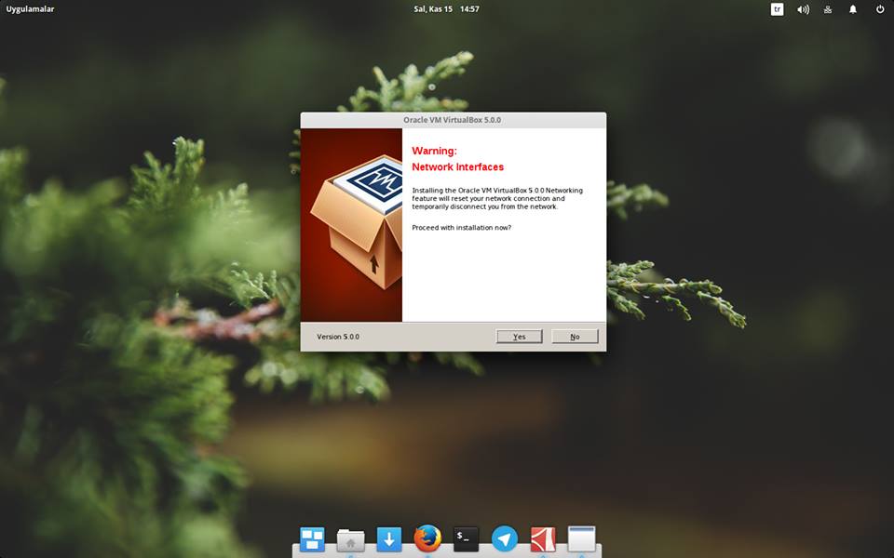Open the Uygulamalar applications menu

pos(30,9)
